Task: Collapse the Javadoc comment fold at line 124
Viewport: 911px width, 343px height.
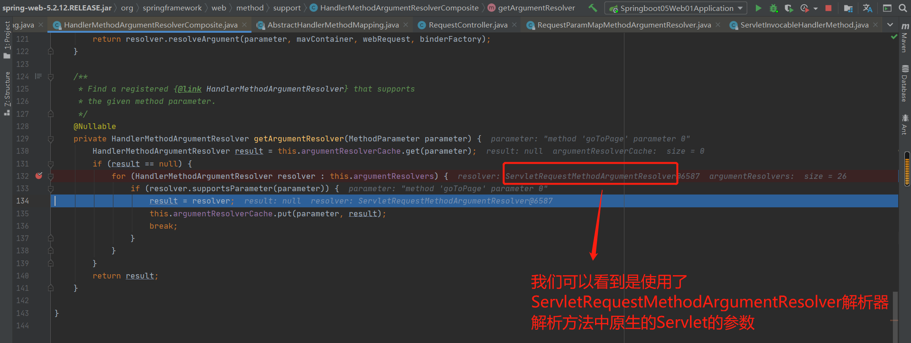Action: (51, 76)
